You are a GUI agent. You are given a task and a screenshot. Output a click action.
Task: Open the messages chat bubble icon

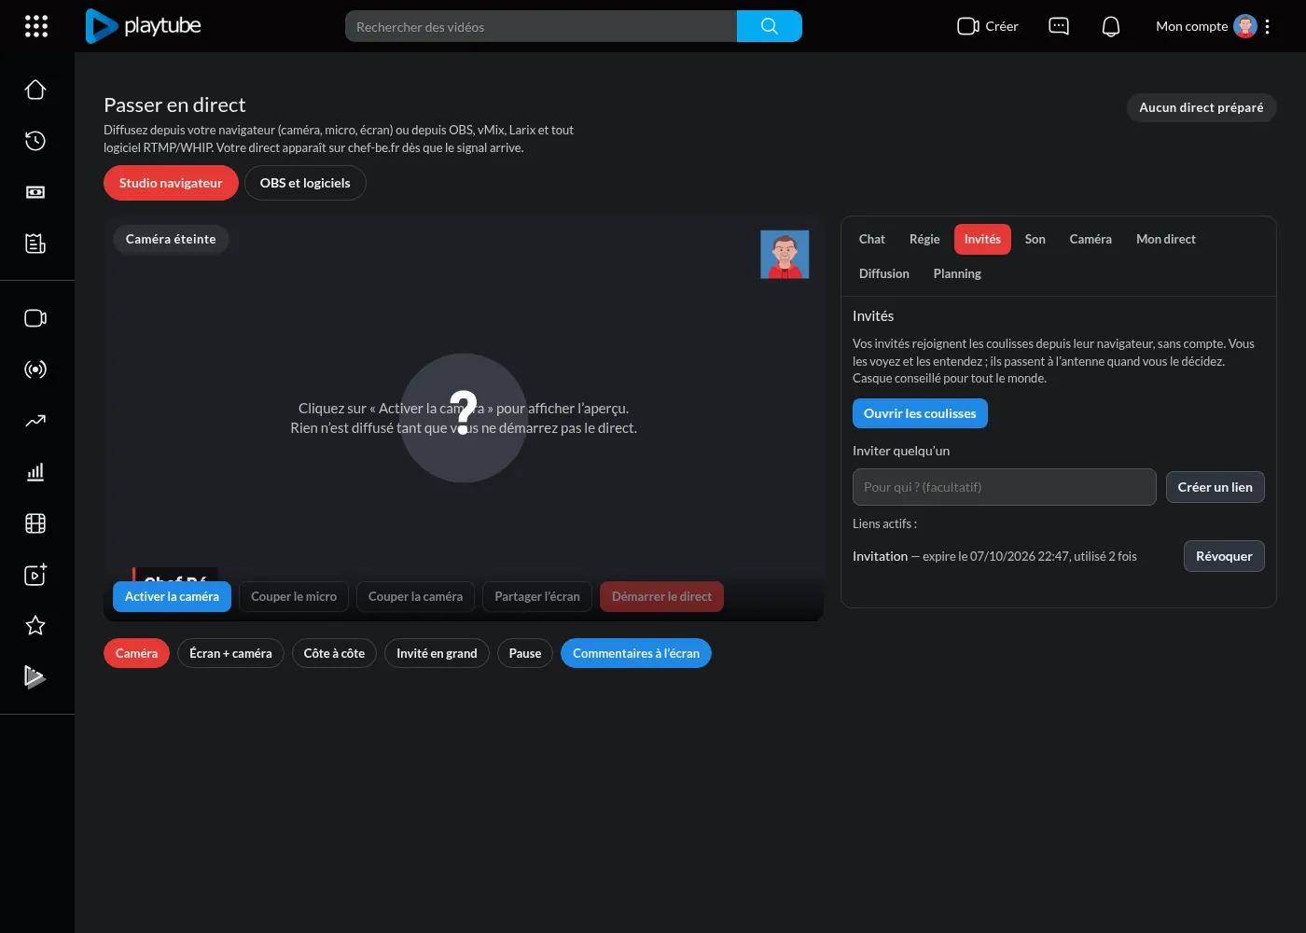point(1059,26)
